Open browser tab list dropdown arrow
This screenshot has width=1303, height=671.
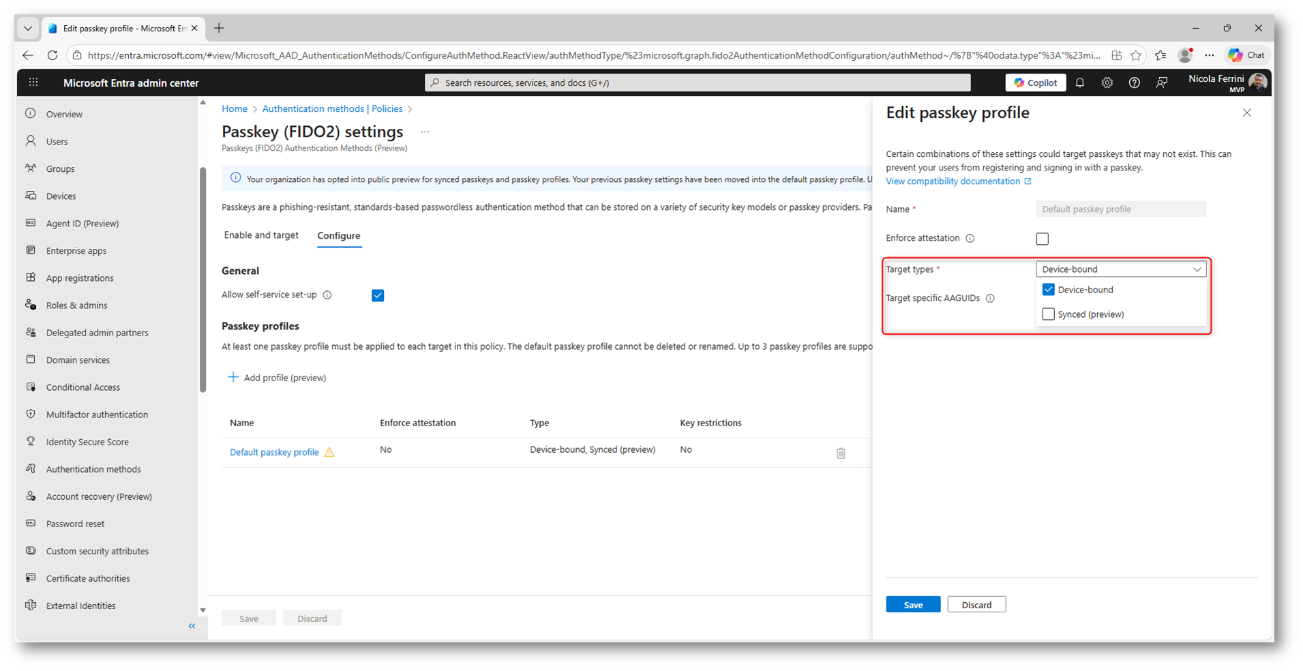tap(28, 28)
